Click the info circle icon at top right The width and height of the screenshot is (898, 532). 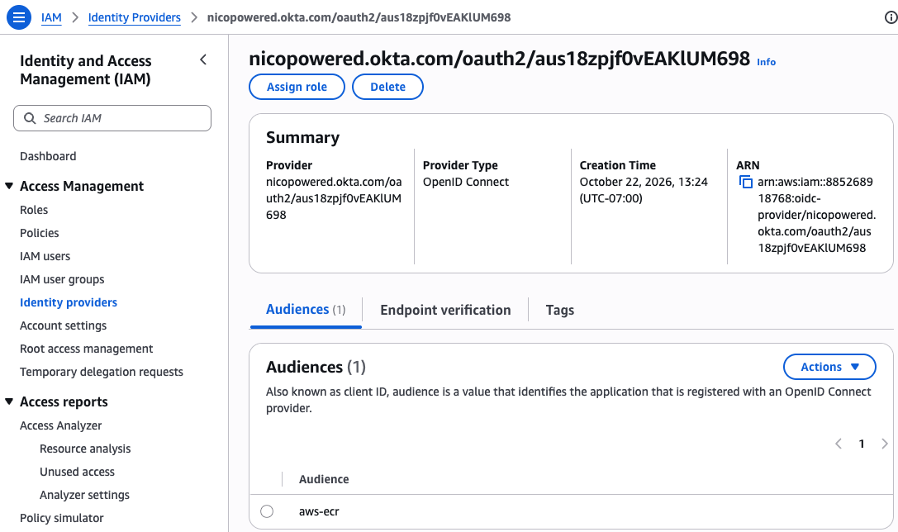click(891, 17)
